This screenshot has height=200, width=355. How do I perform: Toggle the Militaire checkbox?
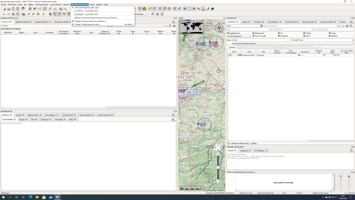(x=304, y=33)
